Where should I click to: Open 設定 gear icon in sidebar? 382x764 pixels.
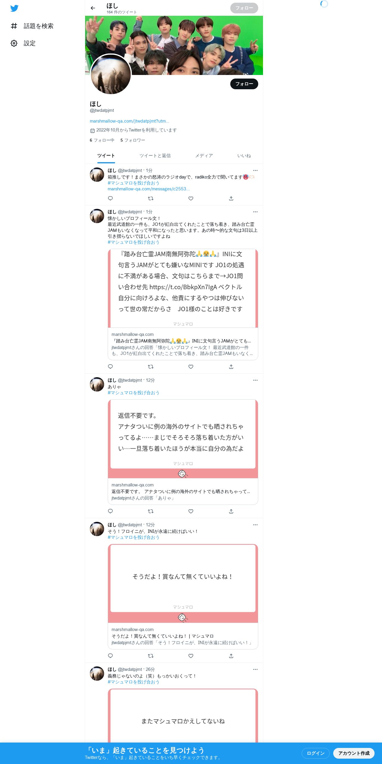(14, 43)
